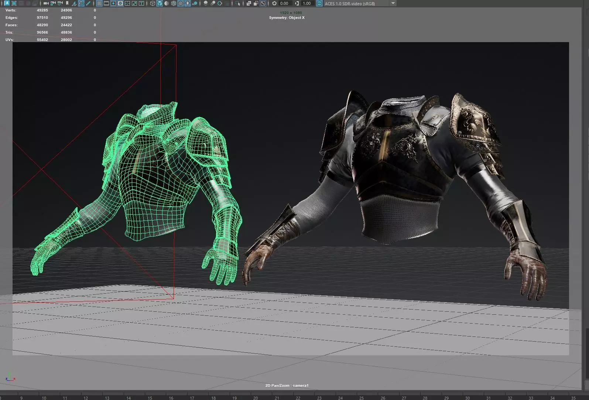Click the blue-square icon next to the 'A' icon
589x400 pixels.
[14, 3]
